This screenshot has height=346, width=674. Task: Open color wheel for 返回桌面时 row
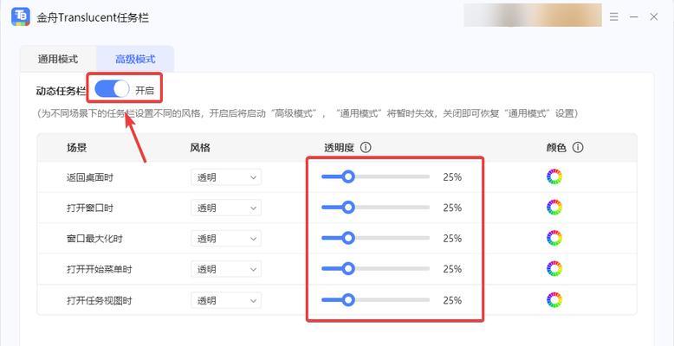coord(554,176)
